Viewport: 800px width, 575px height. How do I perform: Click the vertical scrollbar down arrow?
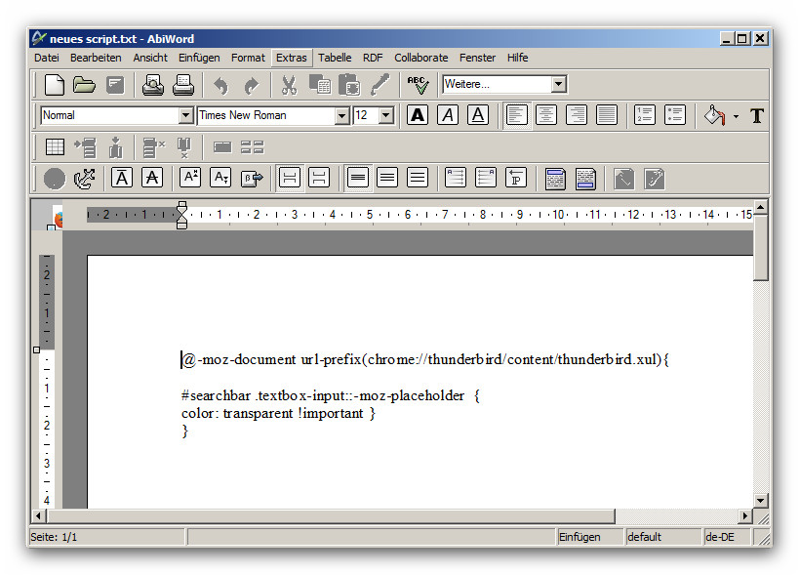[x=760, y=501]
